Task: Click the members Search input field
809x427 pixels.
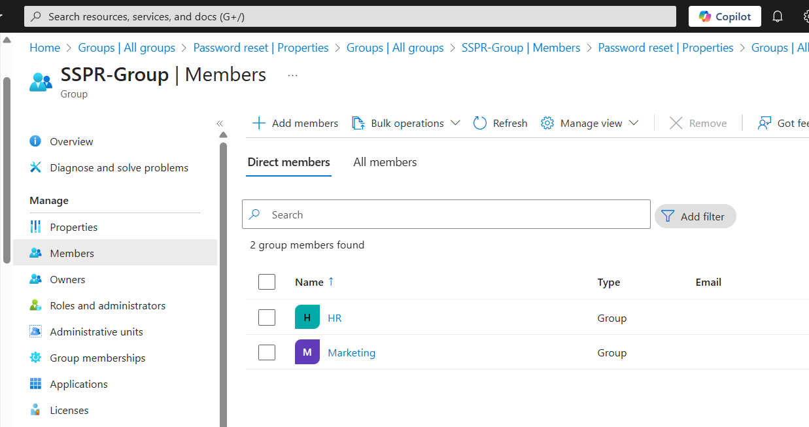Action: coord(451,214)
